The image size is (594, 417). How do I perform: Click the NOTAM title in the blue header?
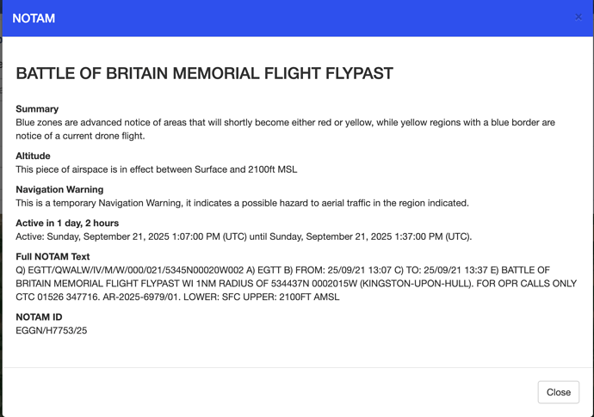[34, 18]
